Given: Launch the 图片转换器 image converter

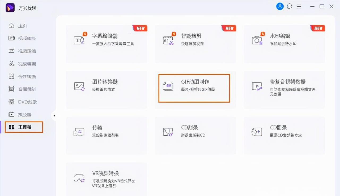Looking at the screenshot, I should (107, 90).
